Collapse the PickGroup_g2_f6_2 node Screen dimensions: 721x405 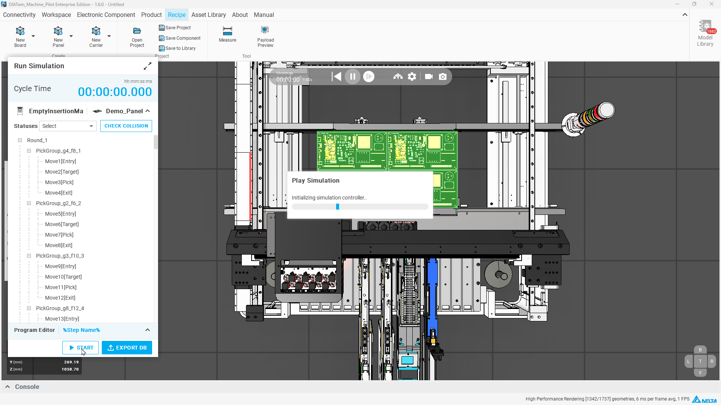click(29, 203)
